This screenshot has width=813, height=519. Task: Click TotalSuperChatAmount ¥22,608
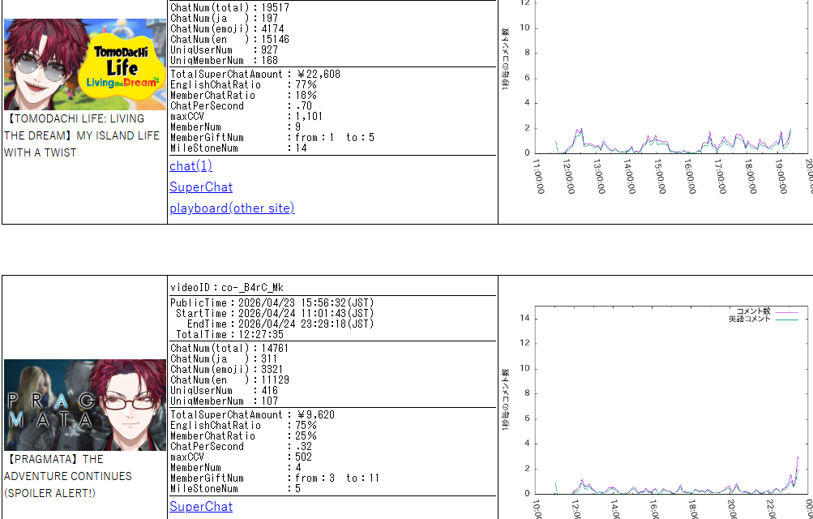[319, 74]
